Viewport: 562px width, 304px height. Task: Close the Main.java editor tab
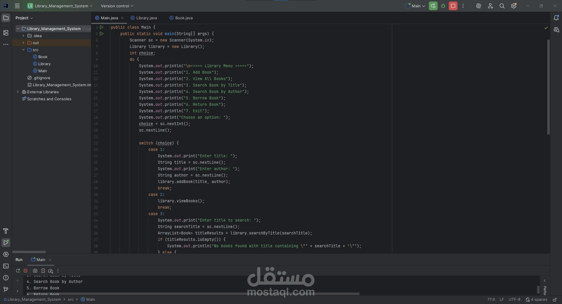(122, 18)
